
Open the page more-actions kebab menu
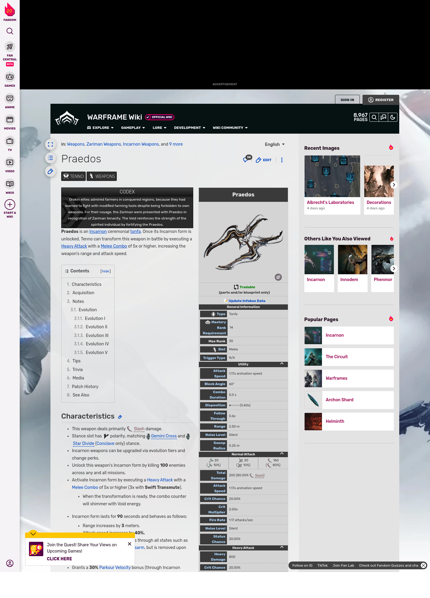coord(282,160)
